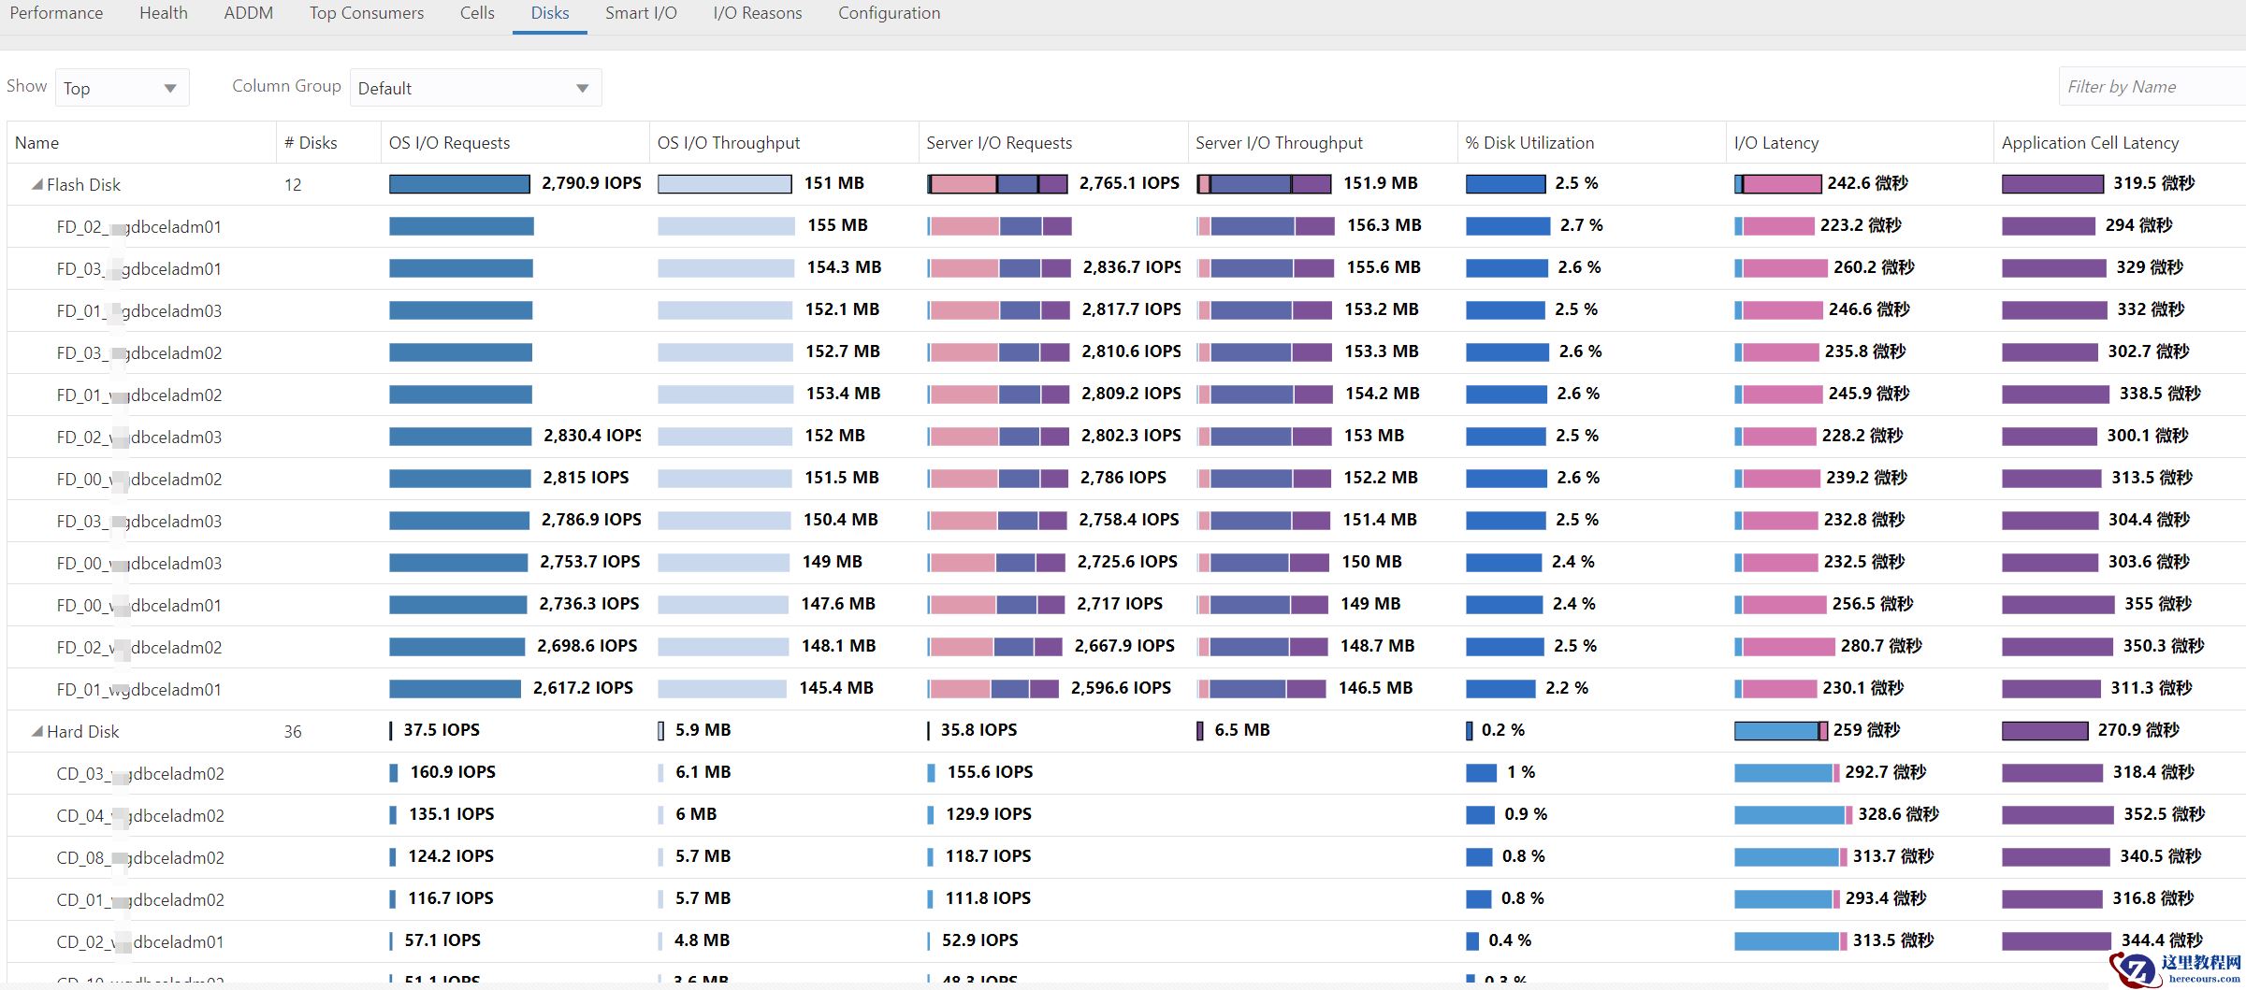Click the I/O Latency column header
The height and width of the screenshot is (990, 2246).
1775,143
